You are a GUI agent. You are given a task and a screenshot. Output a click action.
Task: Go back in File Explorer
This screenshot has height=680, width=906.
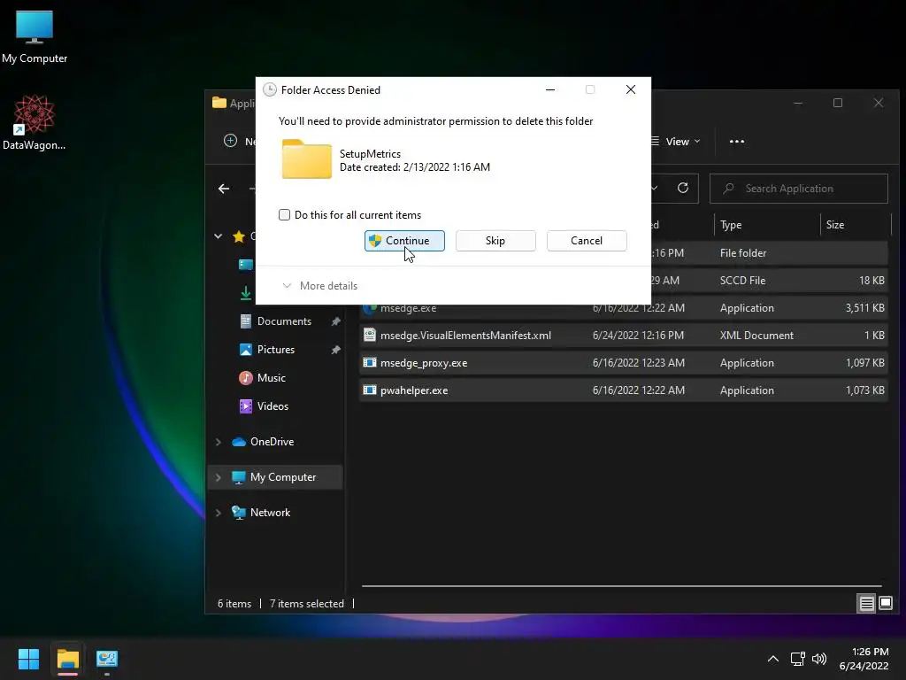pyautogui.click(x=224, y=189)
